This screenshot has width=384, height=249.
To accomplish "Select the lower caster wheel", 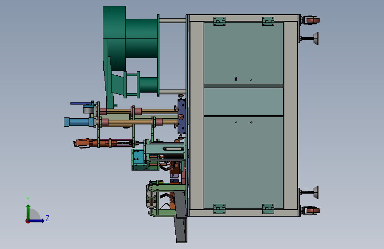I will coord(311,210).
